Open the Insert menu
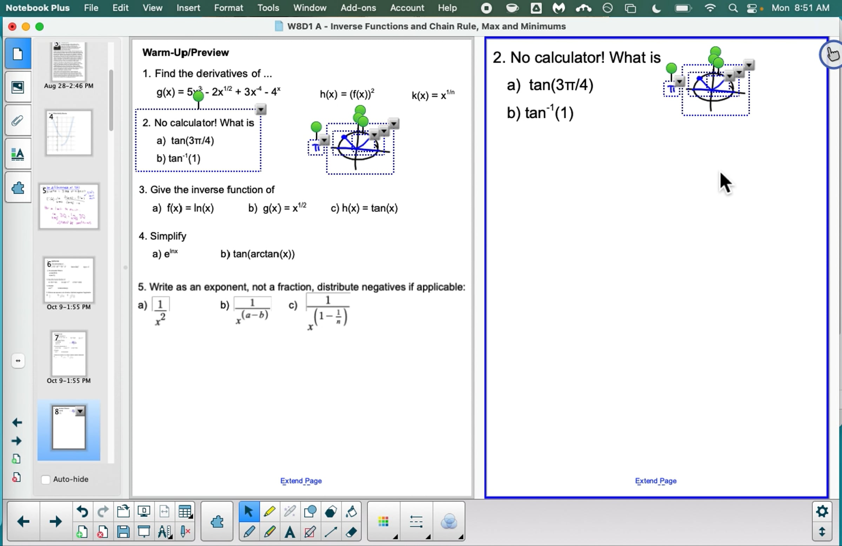The height and width of the screenshot is (546, 842). (x=188, y=8)
